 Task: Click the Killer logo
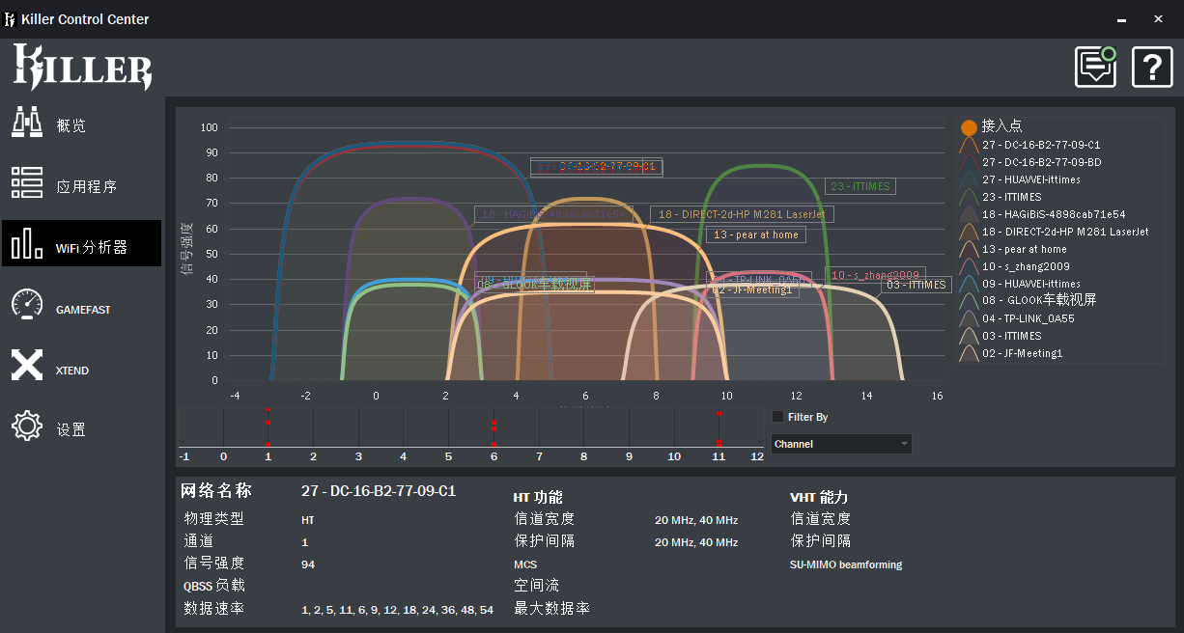click(81, 68)
